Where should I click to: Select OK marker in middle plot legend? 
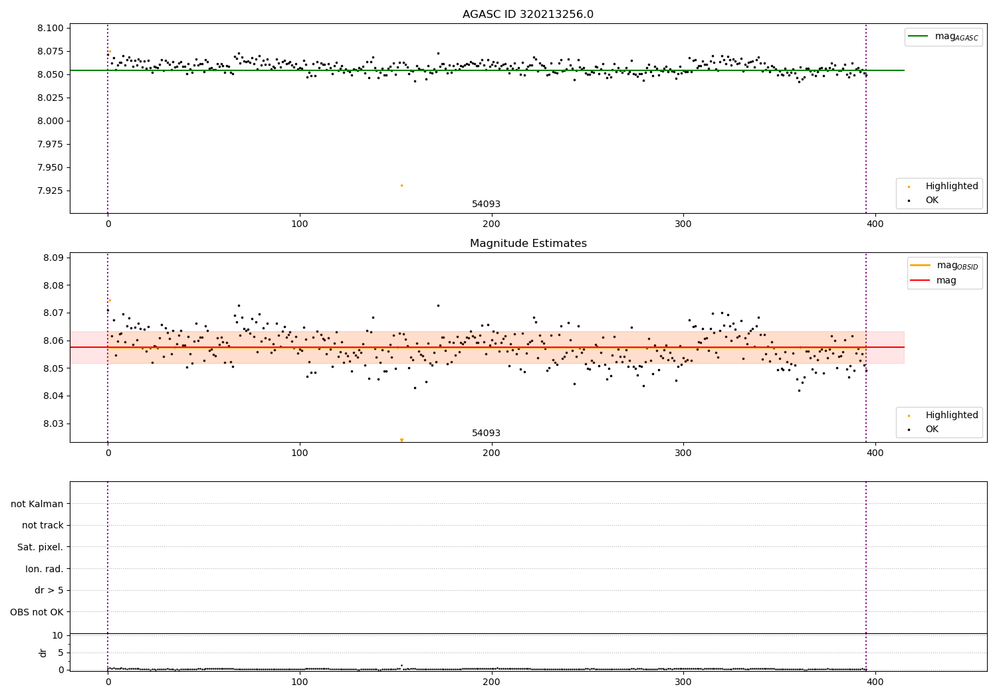909,429
